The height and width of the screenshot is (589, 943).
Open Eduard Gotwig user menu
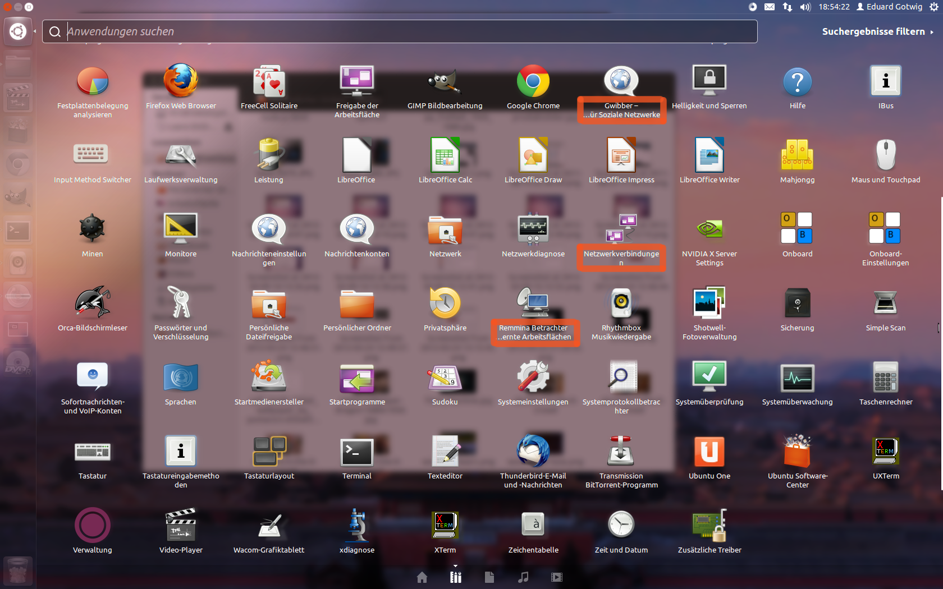click(889, 7)
